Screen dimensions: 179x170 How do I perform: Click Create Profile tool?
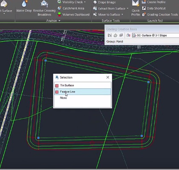tap(153, 2)
